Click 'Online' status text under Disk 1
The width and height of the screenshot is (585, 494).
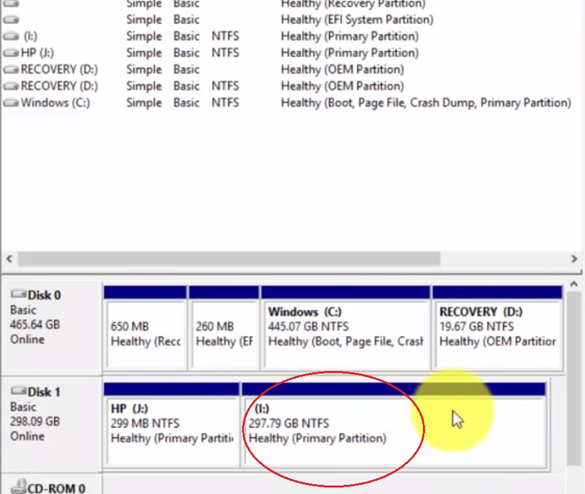coord(27,436)
